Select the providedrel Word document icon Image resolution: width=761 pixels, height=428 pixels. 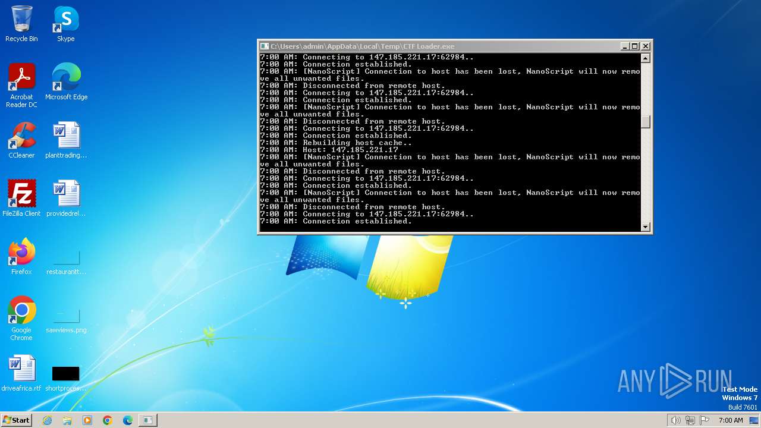point(66,199)
